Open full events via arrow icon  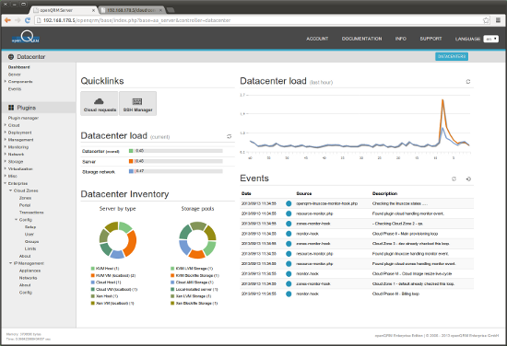click(x=468, y=179)
